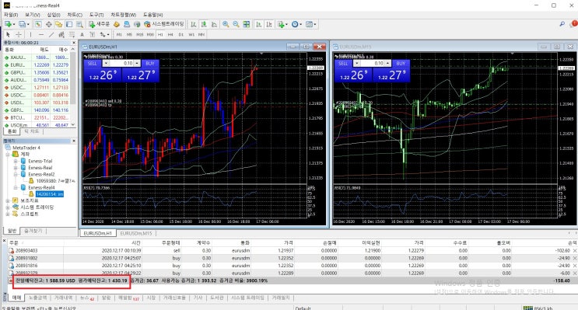Switch to the M5 timeframe
Screen dimensions: 578x310
(x=129, y=35)
